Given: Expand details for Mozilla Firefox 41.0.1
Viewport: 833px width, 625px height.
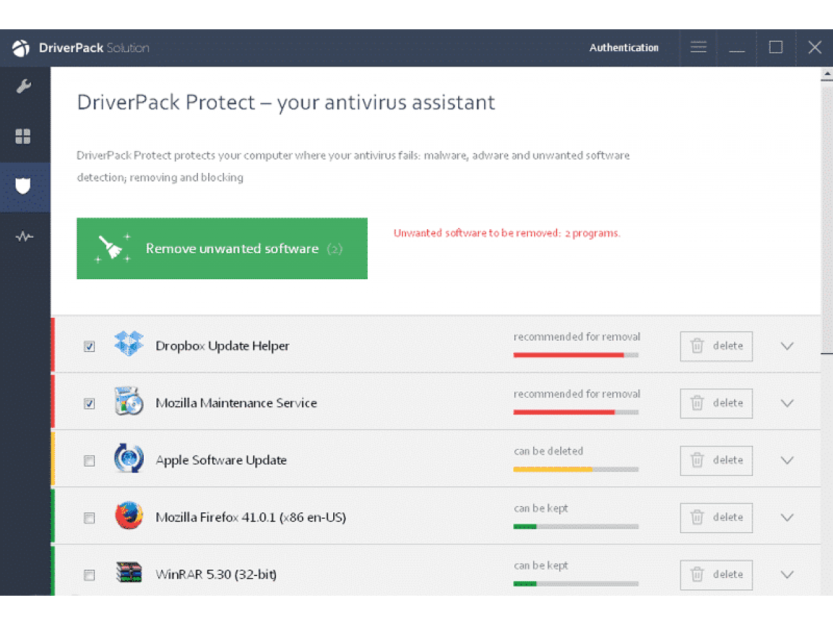Looking at the screenshot, I should coord(787,518).
